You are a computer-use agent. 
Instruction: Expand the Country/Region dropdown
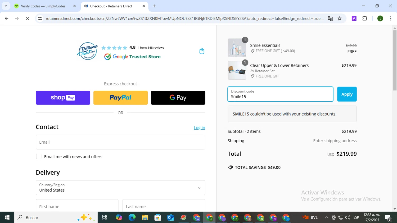(120, 188)
